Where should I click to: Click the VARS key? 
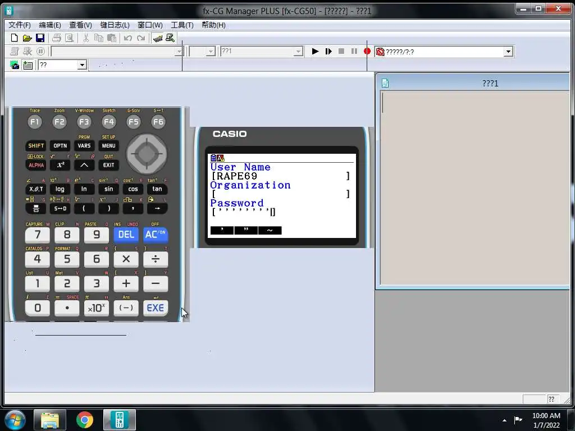tap(84, 145)
